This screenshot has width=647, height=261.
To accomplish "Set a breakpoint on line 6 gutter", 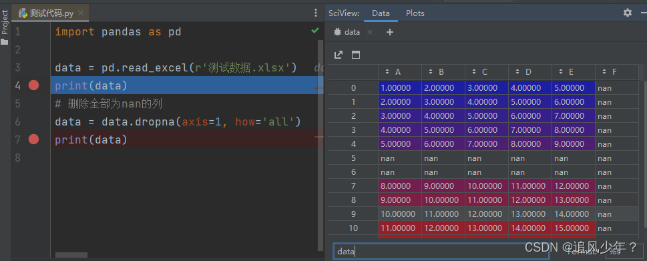I will pos(33,121).
